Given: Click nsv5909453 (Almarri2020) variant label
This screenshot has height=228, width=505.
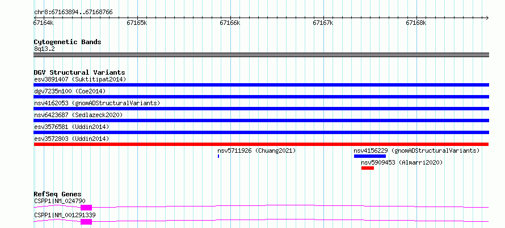Looking at the screenshot, I should (x=402, y=162).
